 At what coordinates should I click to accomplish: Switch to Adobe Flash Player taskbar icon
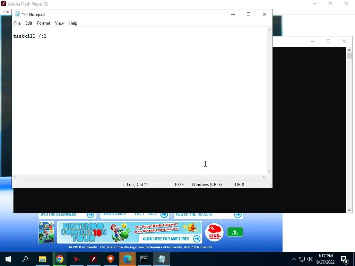pos(94,259)
